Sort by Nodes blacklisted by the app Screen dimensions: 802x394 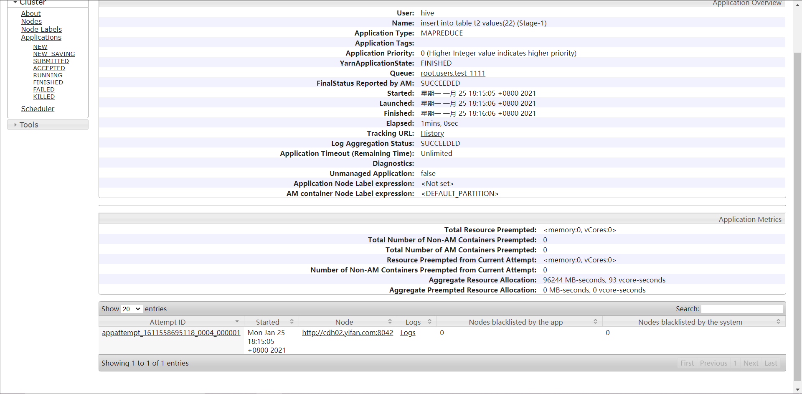(519, 322)
